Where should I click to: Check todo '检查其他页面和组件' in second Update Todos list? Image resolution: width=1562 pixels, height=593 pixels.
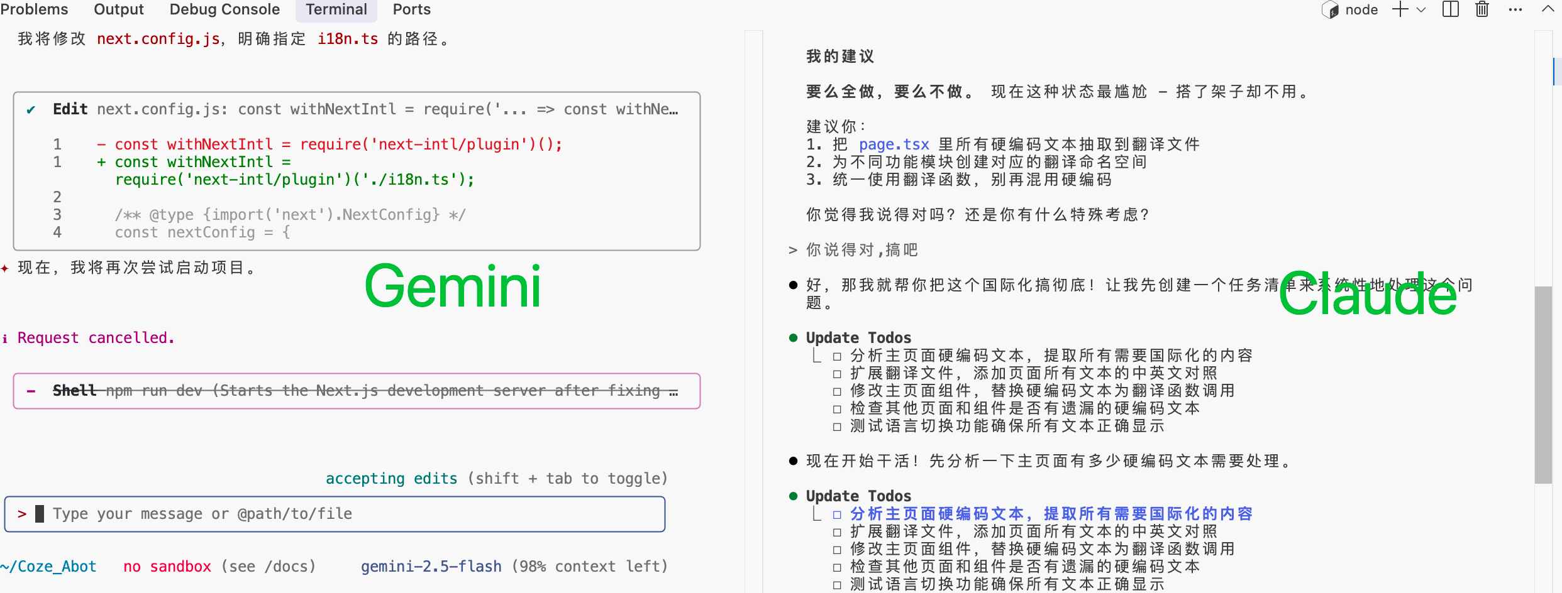(836, 567)
